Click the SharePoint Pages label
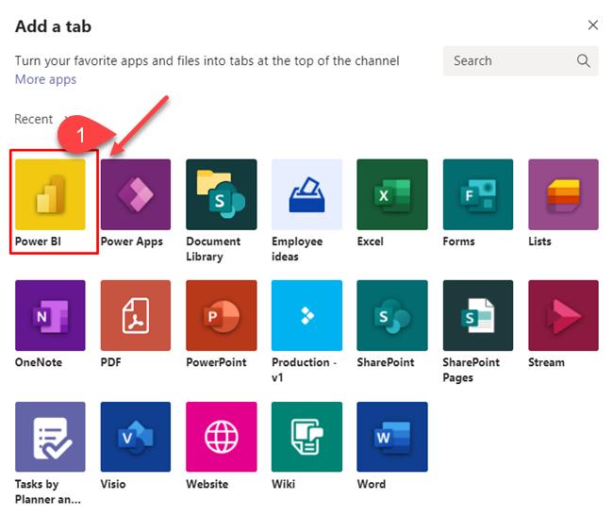613x516 pixels. point(472,370)
